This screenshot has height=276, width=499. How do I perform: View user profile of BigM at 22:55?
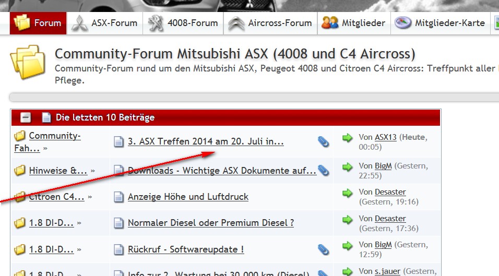tap(383, 166)
